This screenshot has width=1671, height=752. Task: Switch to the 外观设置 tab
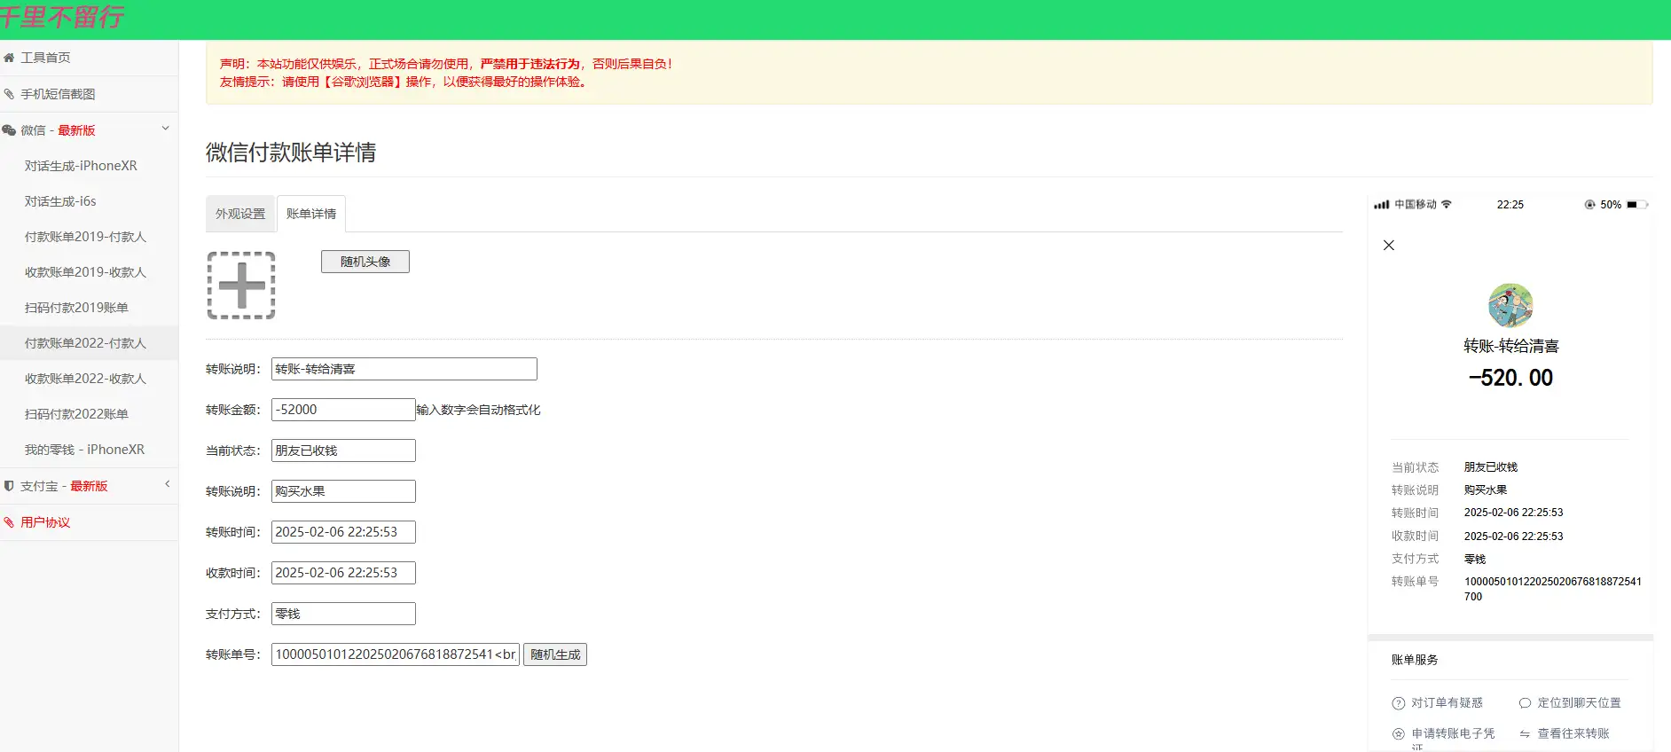pyautogui.click(x=240, y=214)
